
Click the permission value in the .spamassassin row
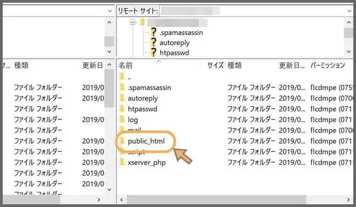point(331,88)
